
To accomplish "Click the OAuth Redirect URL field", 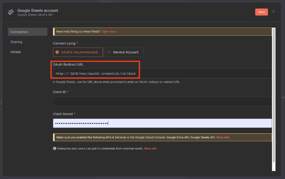I will tap(162, 73).
